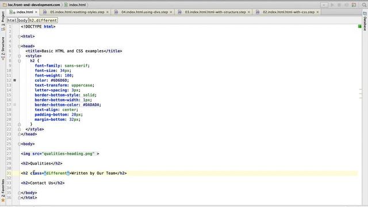The width and height of the screenshot is (368, 207).
Task: Click font-family: sans-serif property
Action: click(x=62, y=66)
